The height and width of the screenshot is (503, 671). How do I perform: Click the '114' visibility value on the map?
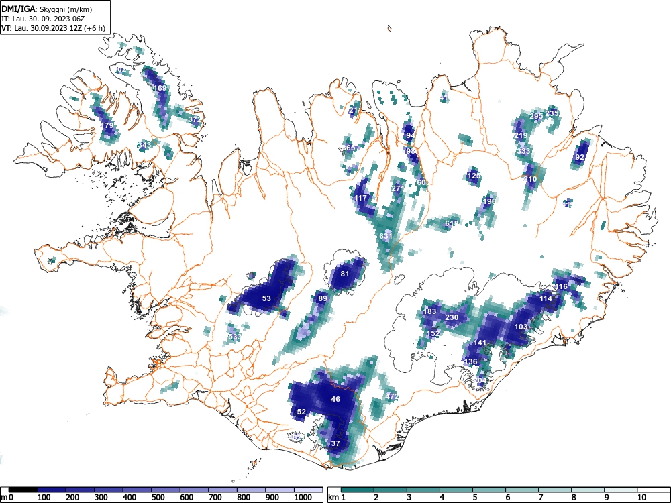[546, 298]
